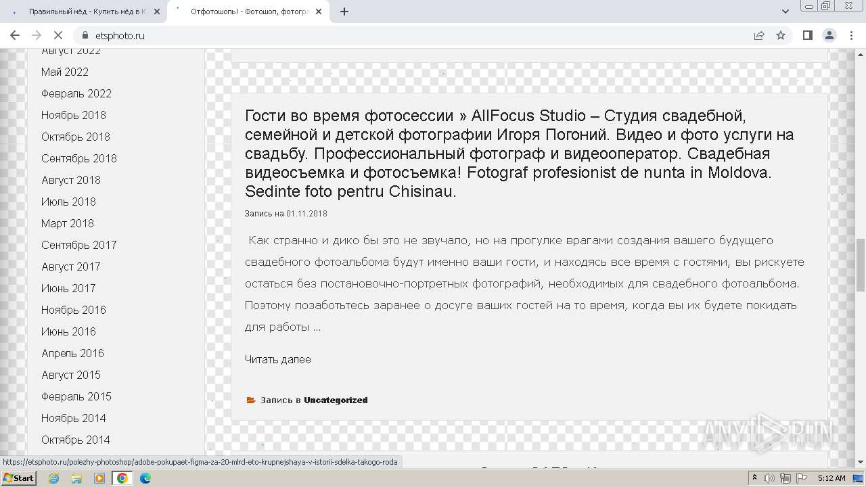The height and width of the screenshot is (487, 866).
Task: Open a new tab with plus button
Action: coord(344,11)
